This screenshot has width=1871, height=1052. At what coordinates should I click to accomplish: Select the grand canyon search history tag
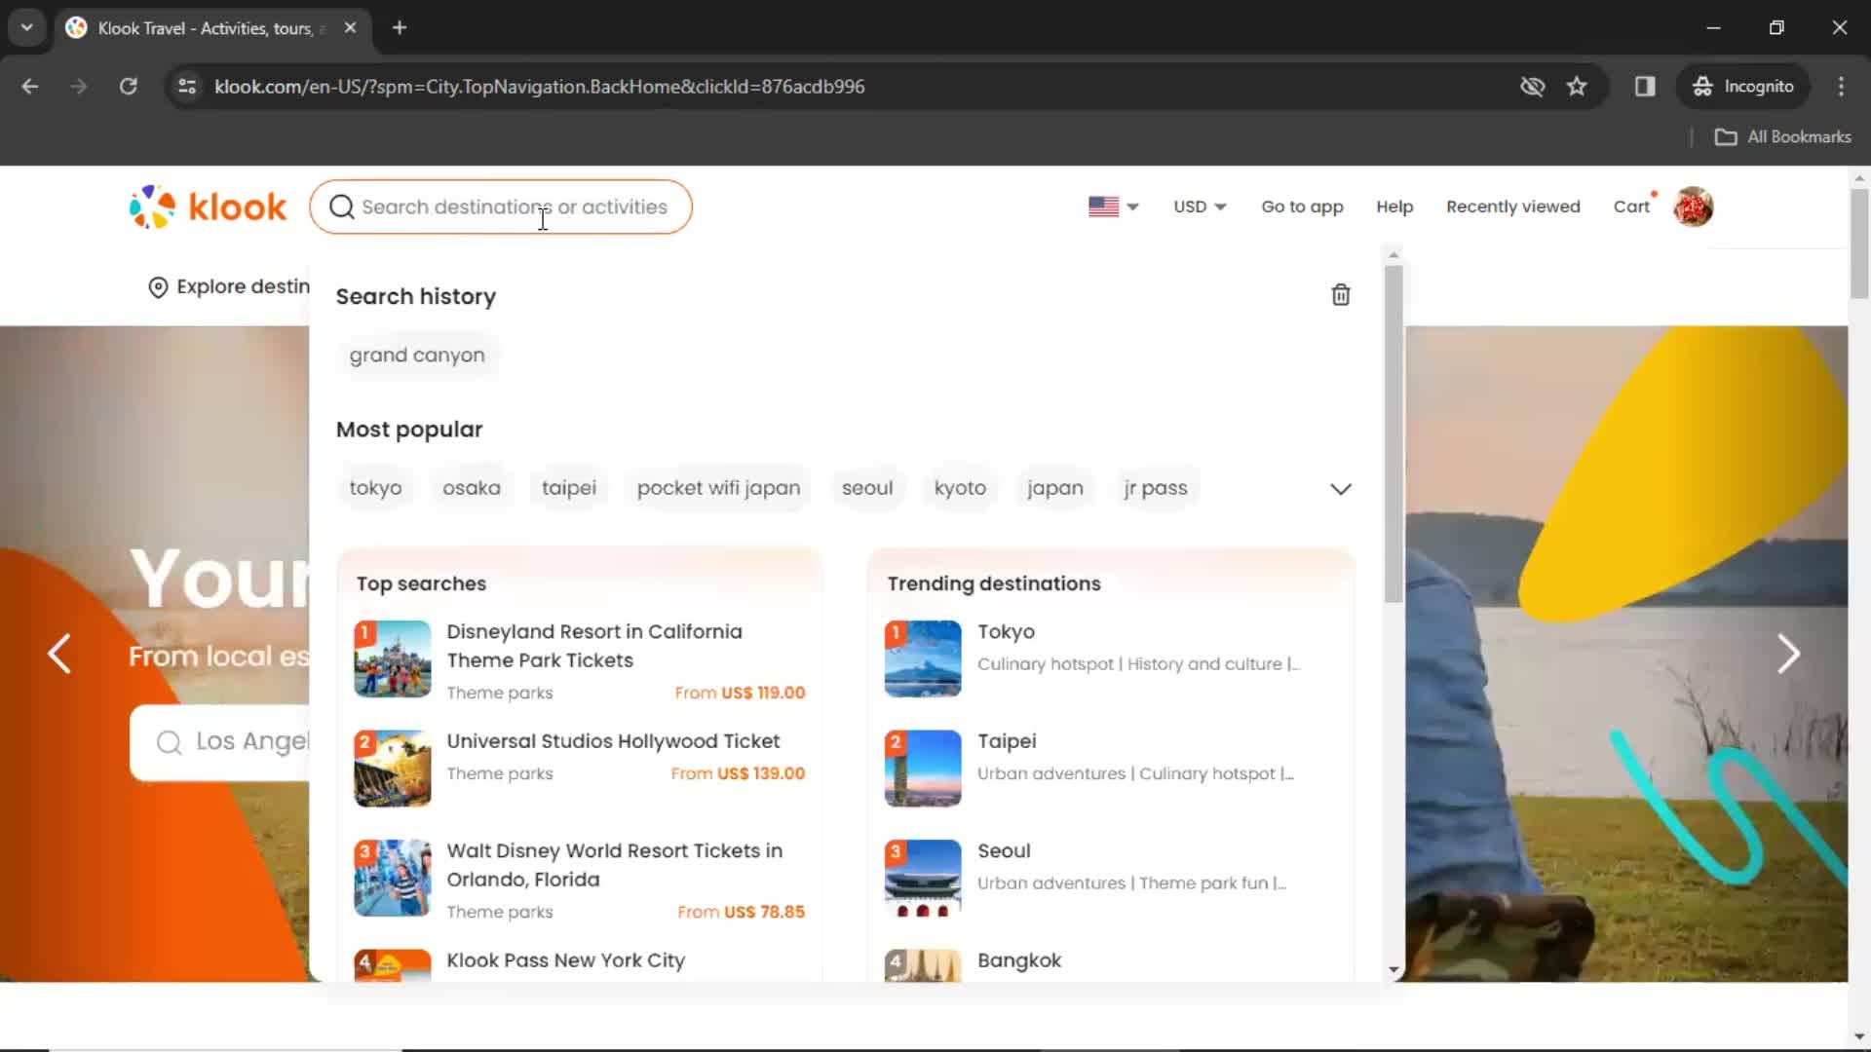coord(417,356)
